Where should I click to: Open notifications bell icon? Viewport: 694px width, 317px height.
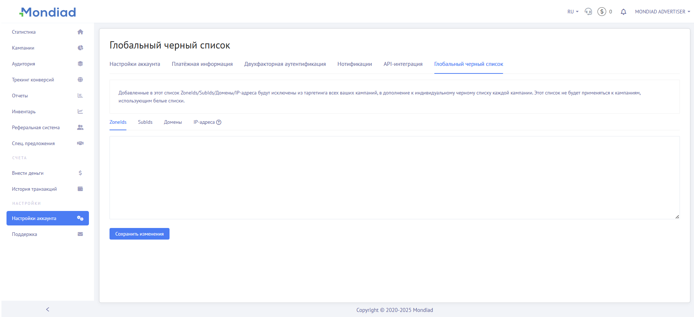624,12
